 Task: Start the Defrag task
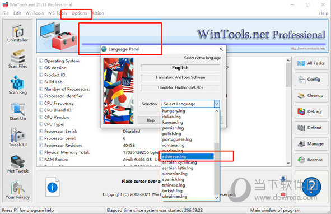tap(311, 111)
